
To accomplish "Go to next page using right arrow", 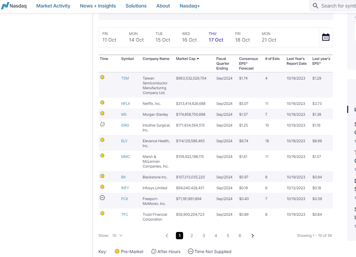I will 253,236.
